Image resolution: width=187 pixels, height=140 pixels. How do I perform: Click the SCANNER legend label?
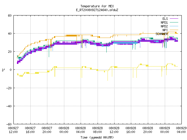162,34
